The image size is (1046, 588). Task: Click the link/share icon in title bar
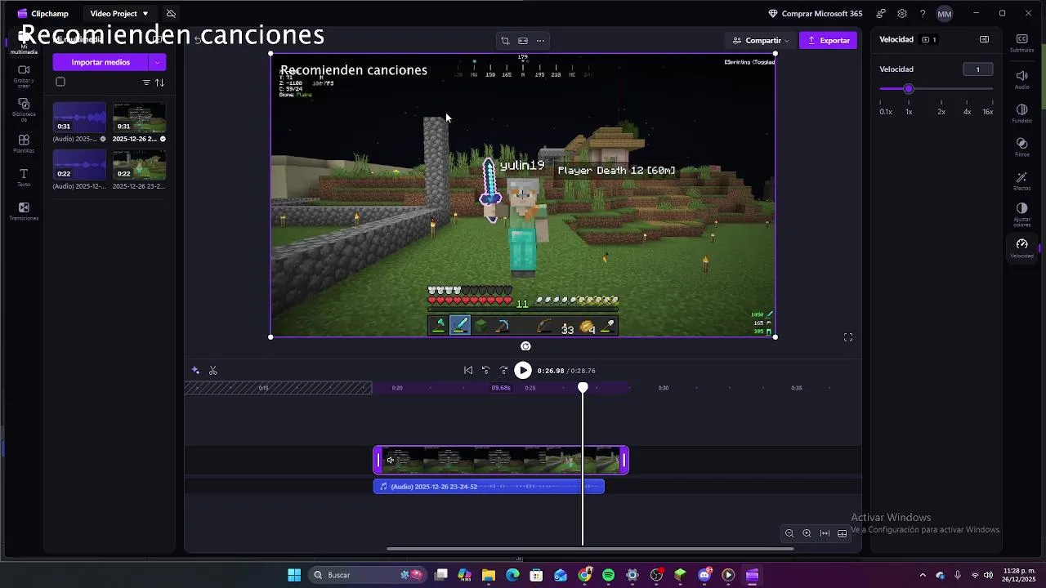click(880, 14)
